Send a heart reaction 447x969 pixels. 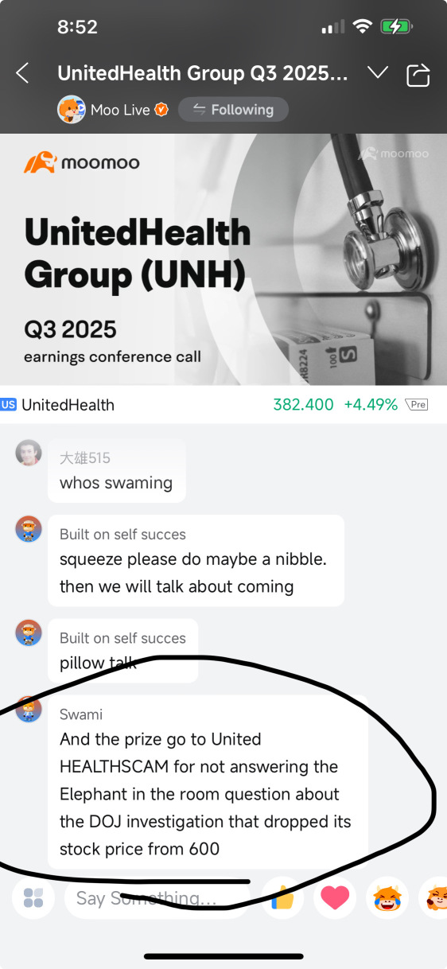336,898
